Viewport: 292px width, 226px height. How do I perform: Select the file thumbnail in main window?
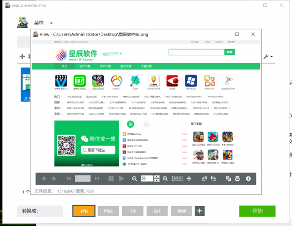point(25,85)
